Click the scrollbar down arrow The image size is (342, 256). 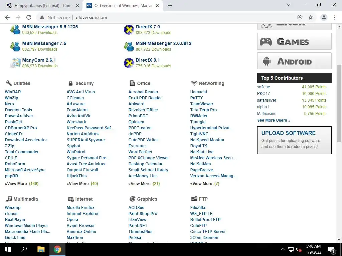[339, 240]
